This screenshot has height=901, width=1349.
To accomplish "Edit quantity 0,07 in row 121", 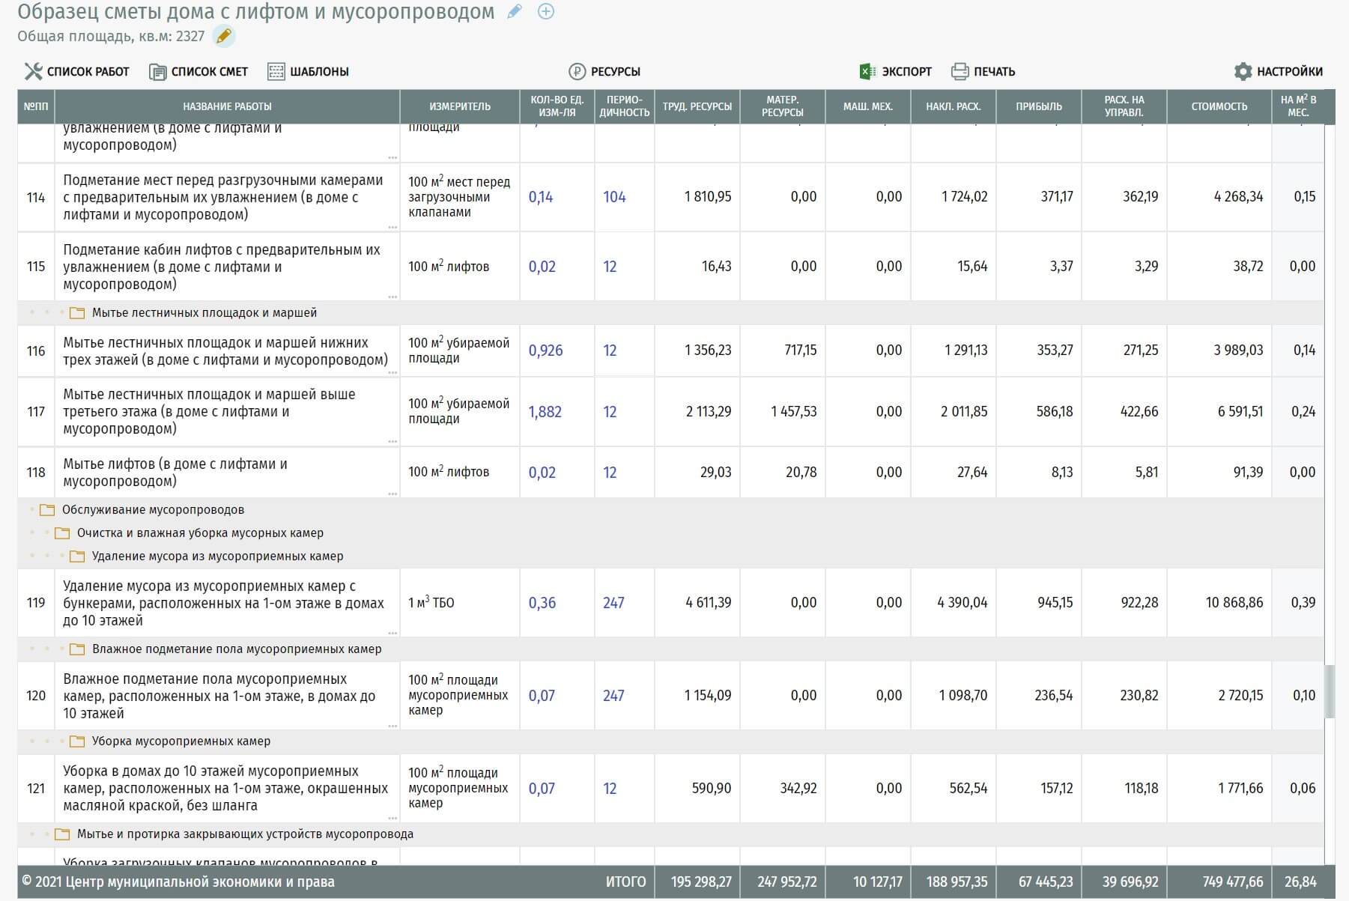I will point(542,789).
